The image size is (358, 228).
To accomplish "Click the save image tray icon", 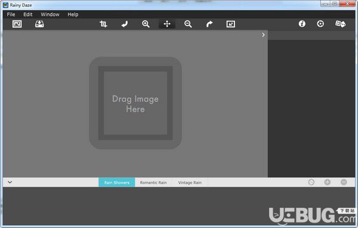I will click(x=39, y=24).
